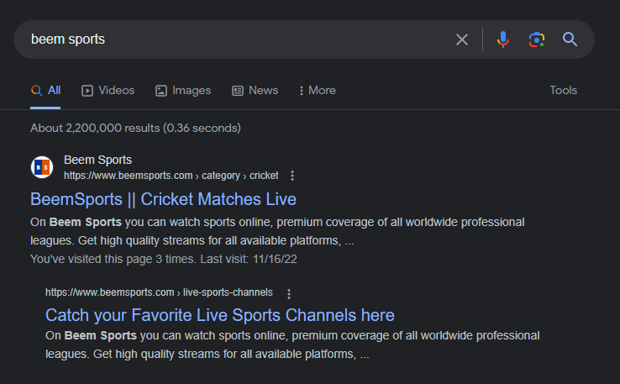Switch to the News tab
Image resolution: width=620 pixels, height=384 pixels.
(255, 91)
